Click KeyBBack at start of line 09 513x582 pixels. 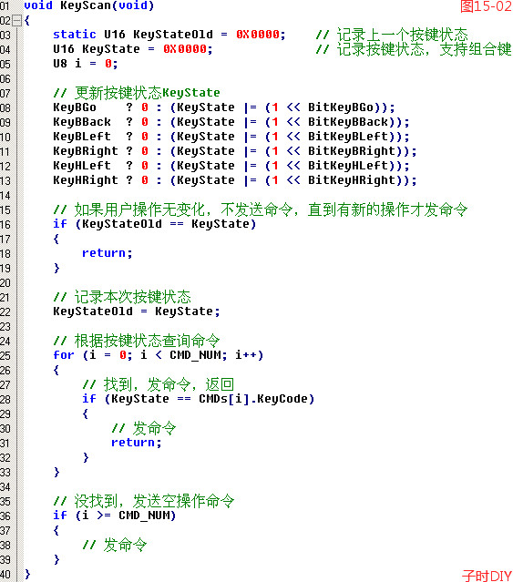(82, 122)
